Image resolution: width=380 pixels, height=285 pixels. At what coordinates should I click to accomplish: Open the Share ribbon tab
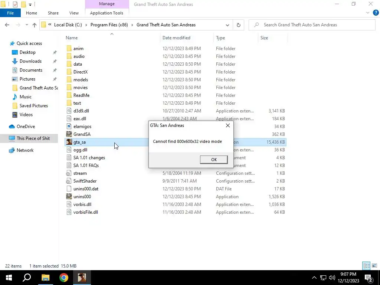click(53, 13)
